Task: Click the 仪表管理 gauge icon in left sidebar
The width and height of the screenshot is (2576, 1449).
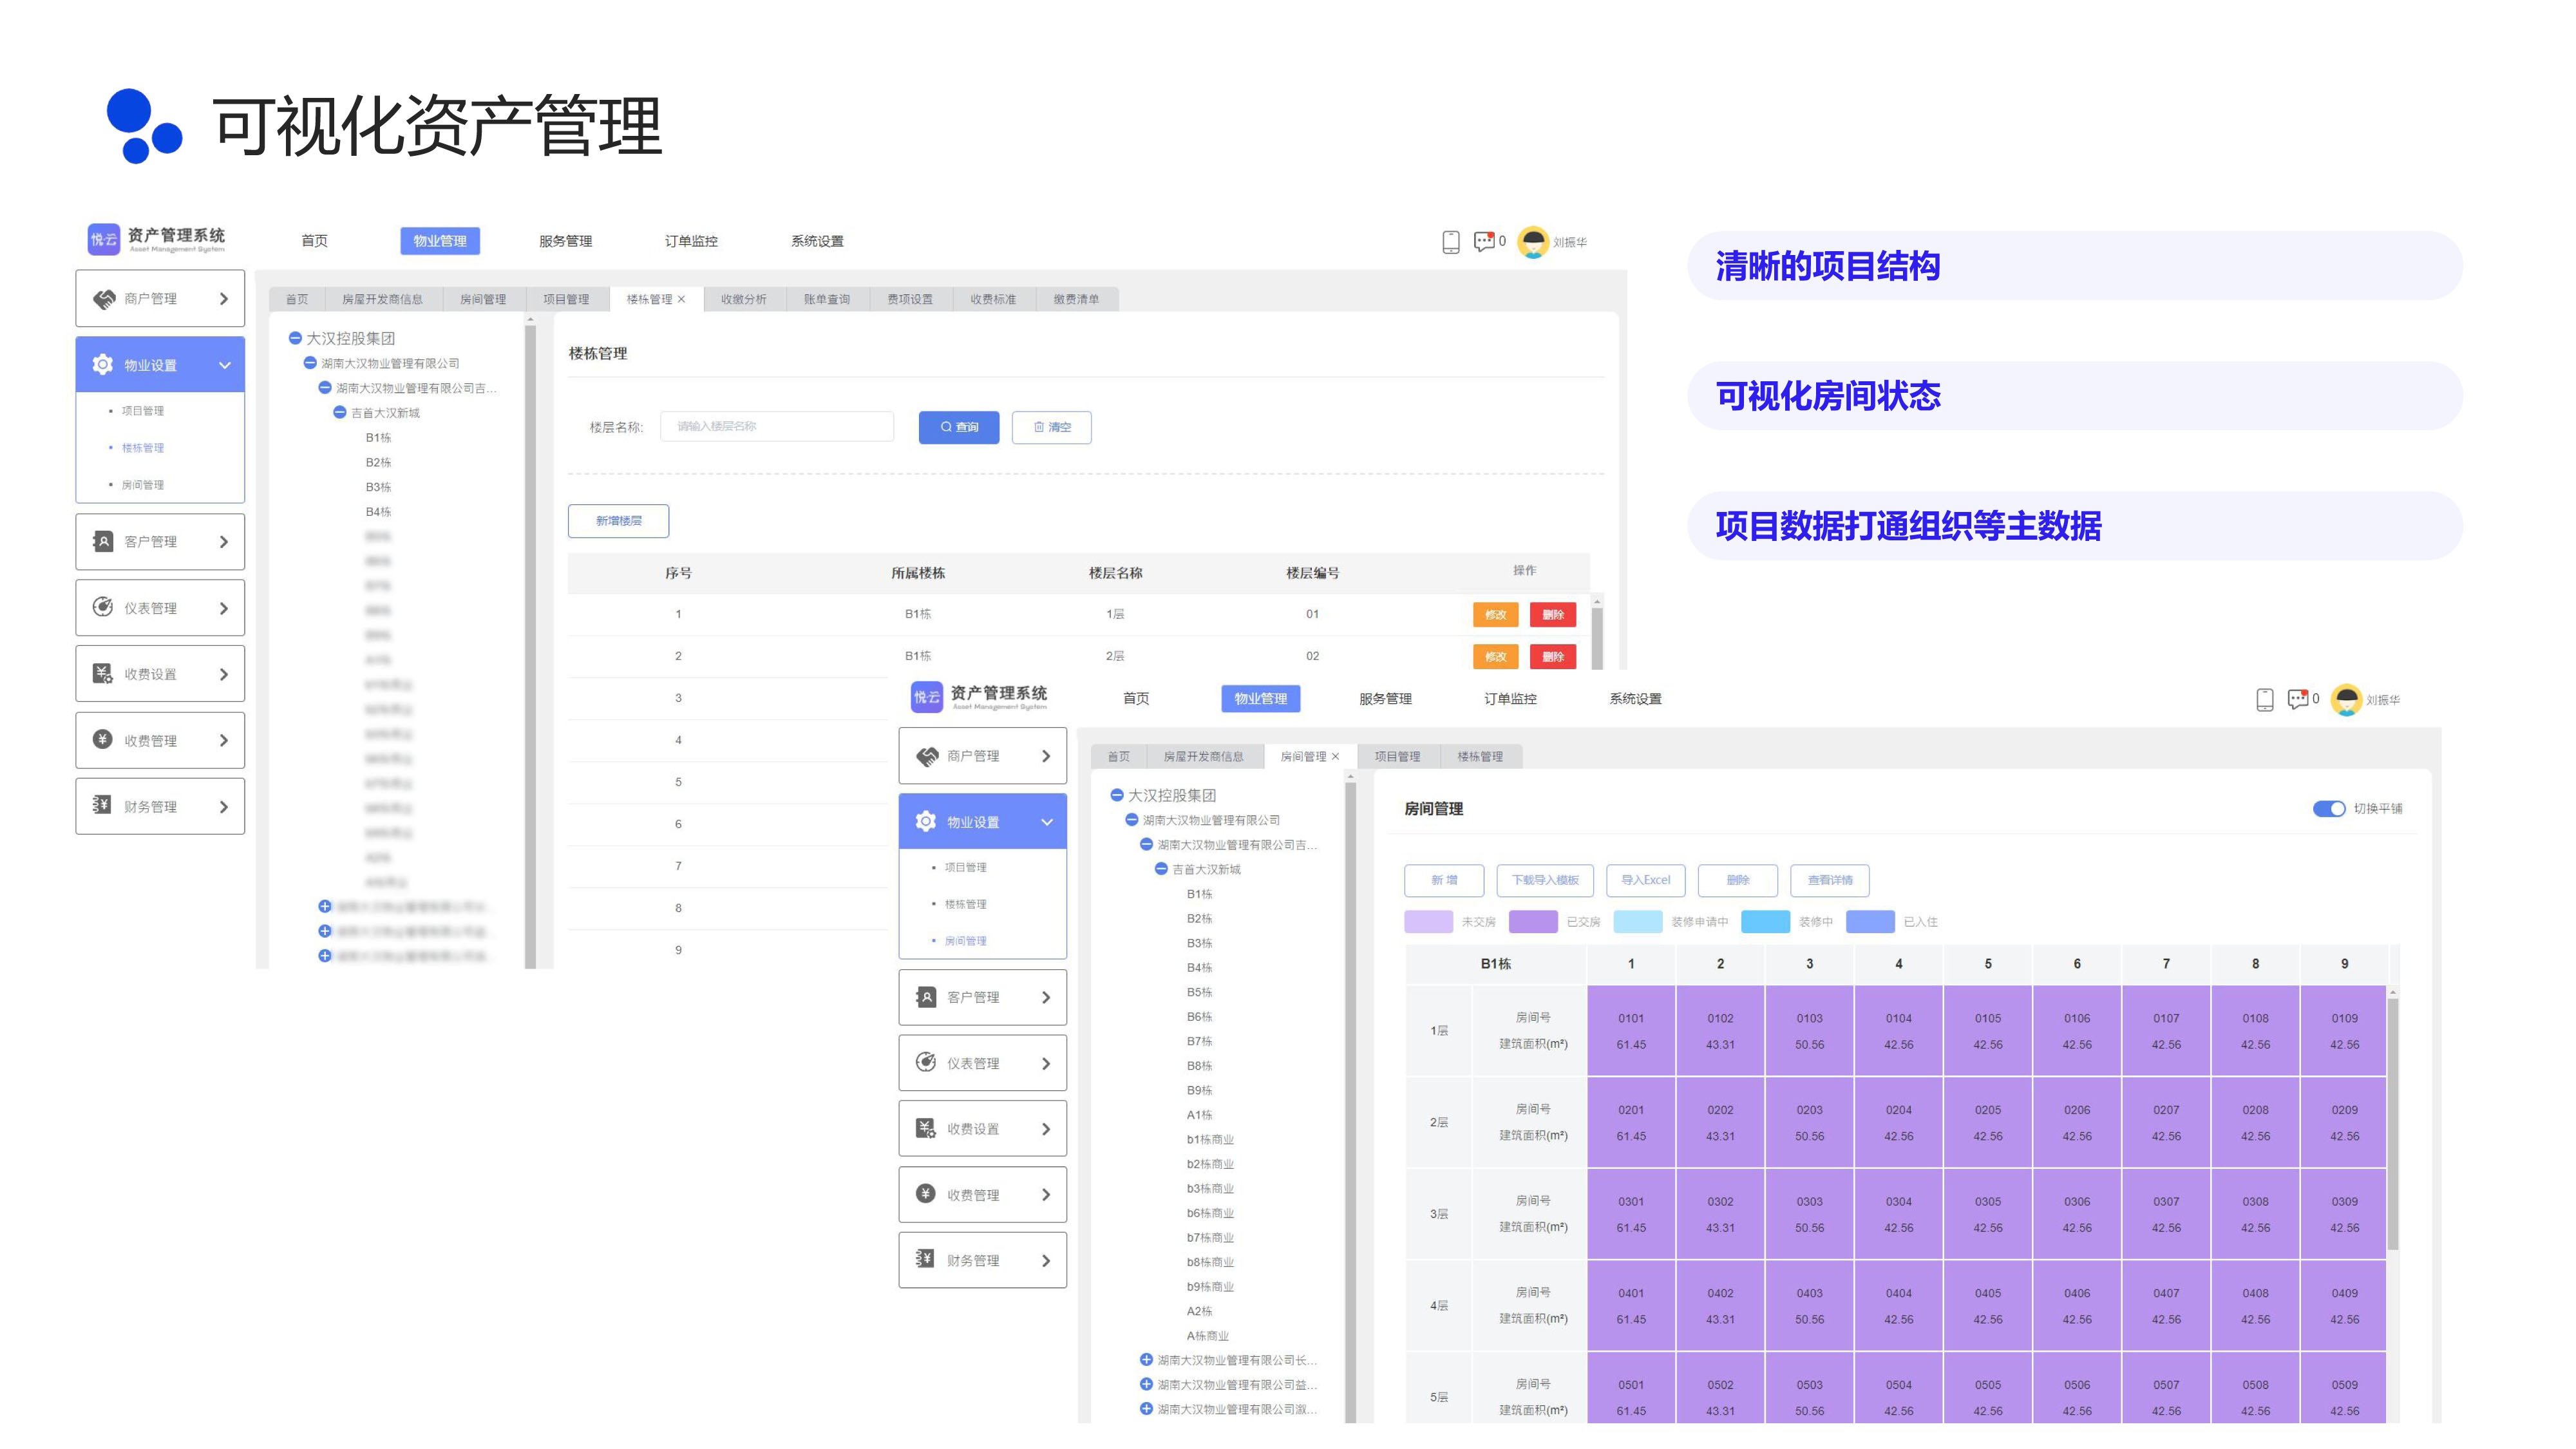Action: click(103, 607)
